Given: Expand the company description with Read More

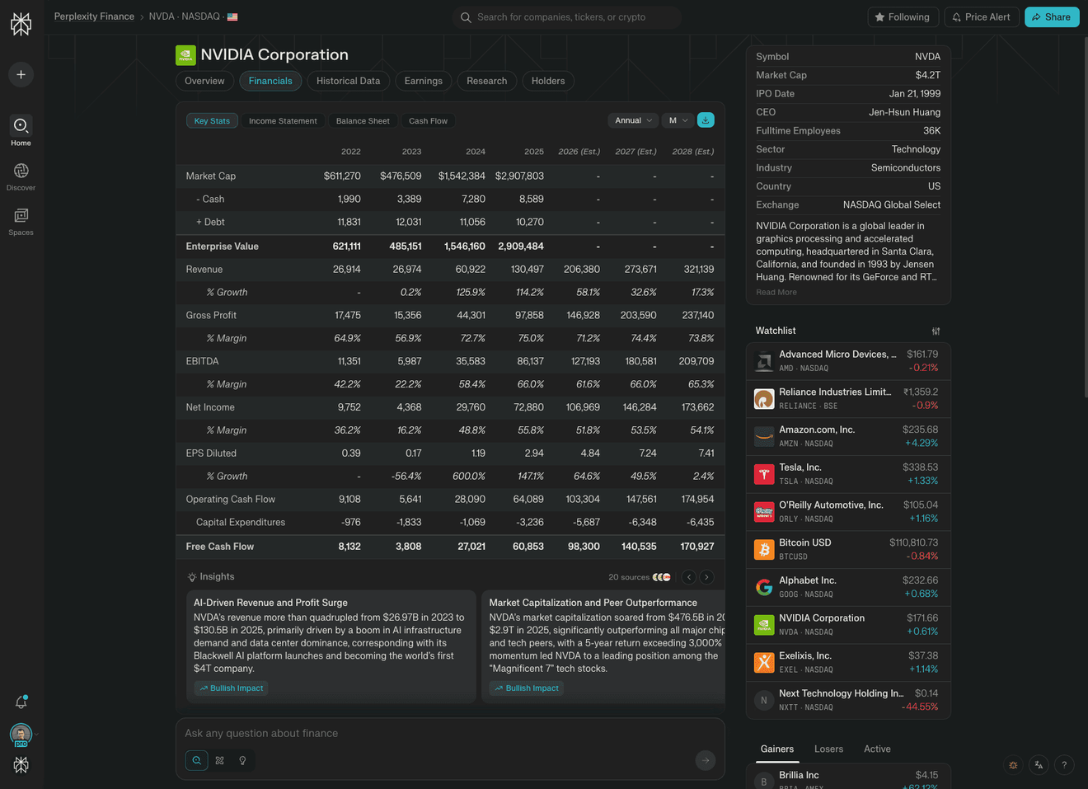Looking at the screenshot, I should coord(776,292).
